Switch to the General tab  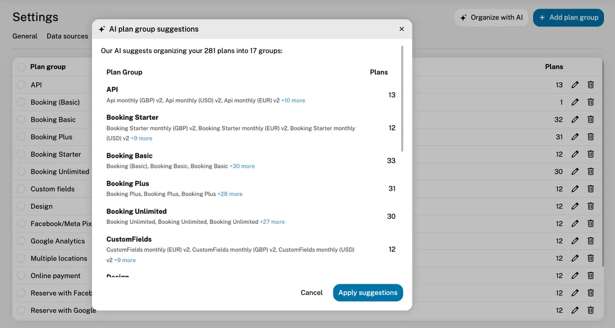click(x=25, y=36)
